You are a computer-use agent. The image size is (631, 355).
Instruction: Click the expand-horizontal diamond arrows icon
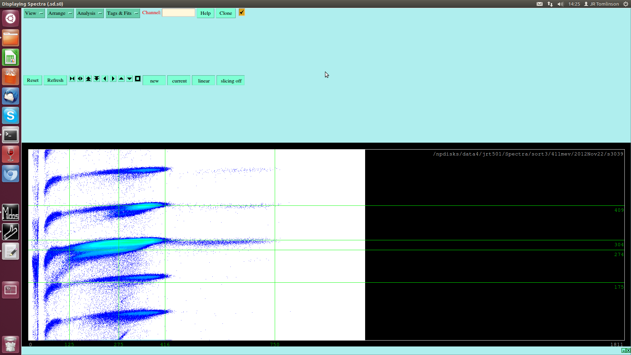coord(80,79)
